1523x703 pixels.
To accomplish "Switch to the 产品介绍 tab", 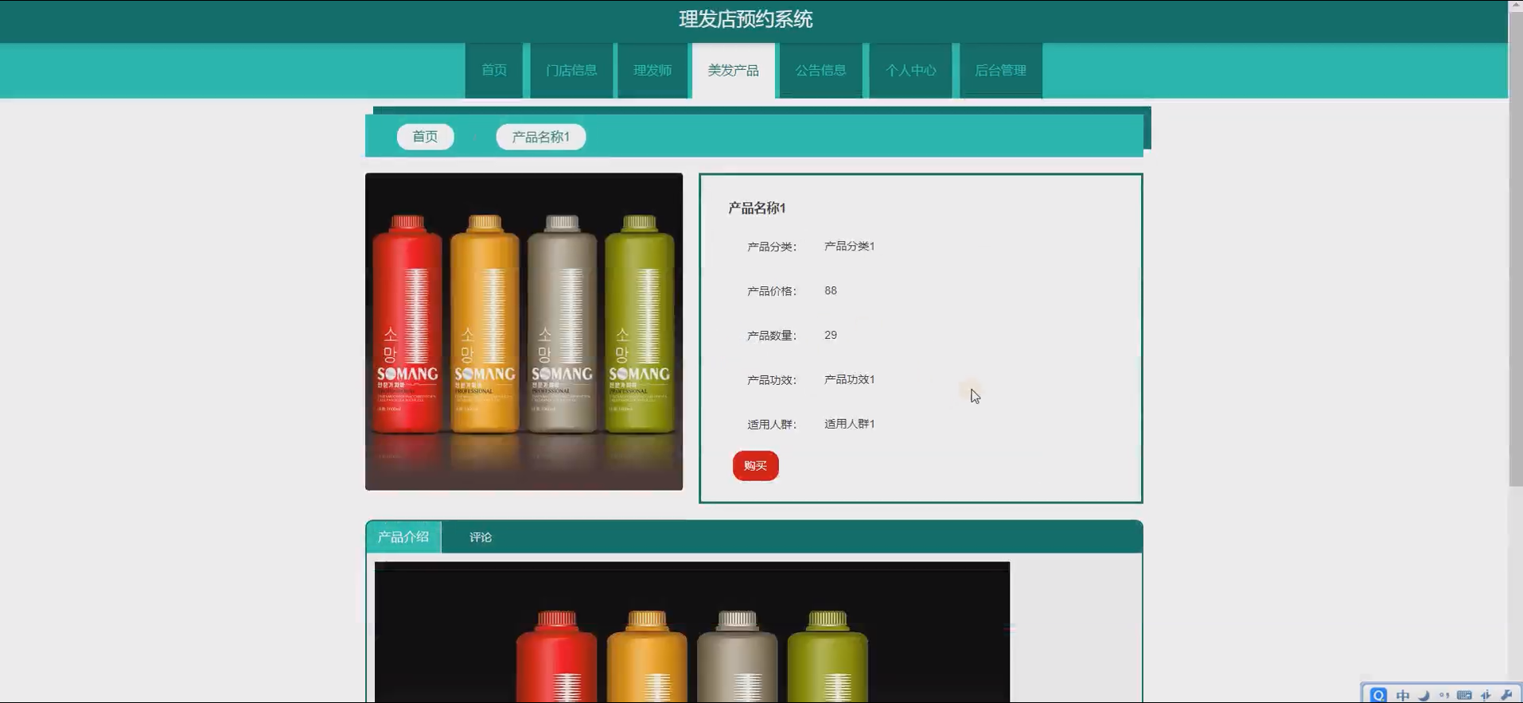I will (403, 537).
